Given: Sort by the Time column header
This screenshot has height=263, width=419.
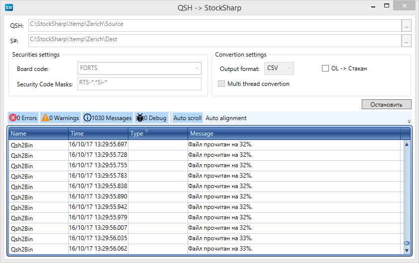Looking at the screenshot, I should coord(99,133).
